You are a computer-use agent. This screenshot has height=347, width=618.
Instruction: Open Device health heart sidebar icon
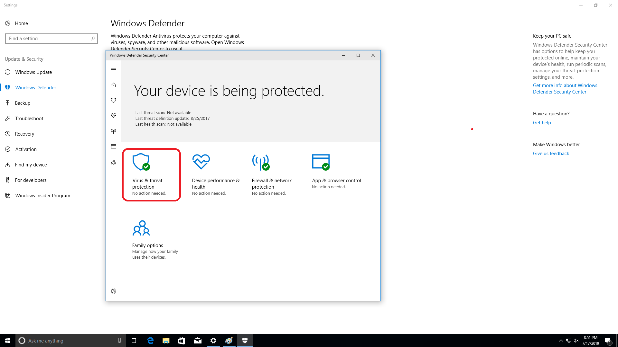(114, 116)
